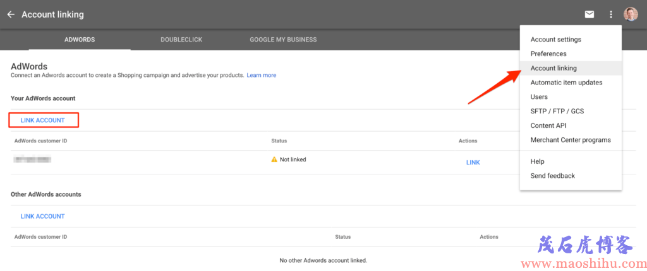Click the Other AdWords accounts heading
The image size is (647, 271).
click(45, 194)
